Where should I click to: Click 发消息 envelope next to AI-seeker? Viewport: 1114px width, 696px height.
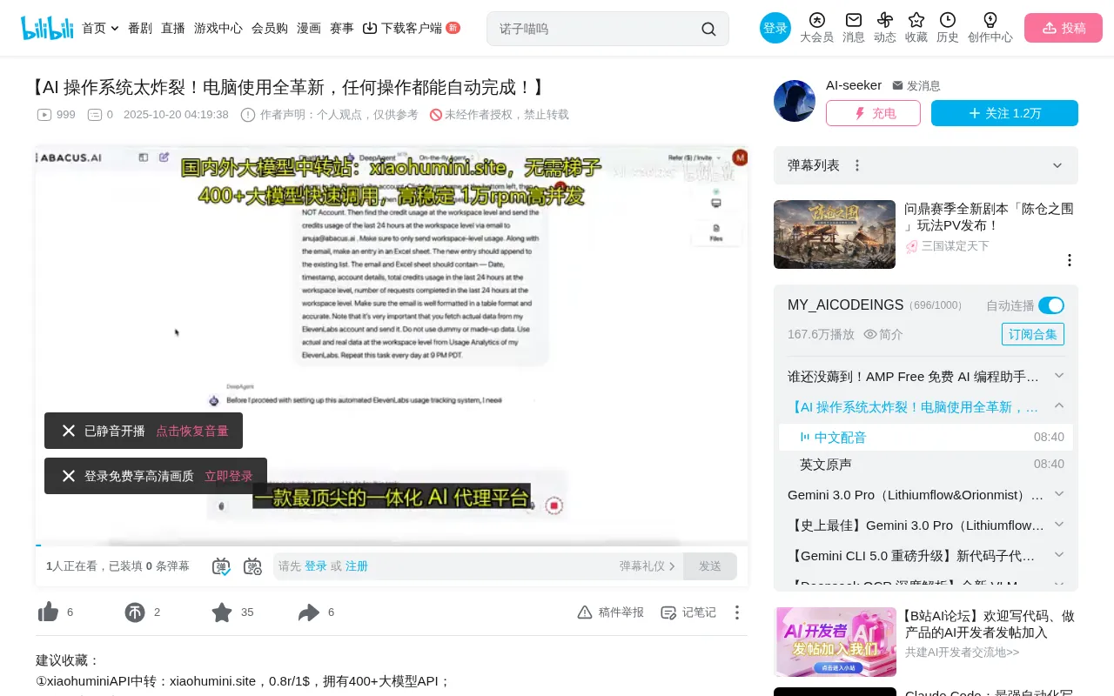[x=916, y=85]
